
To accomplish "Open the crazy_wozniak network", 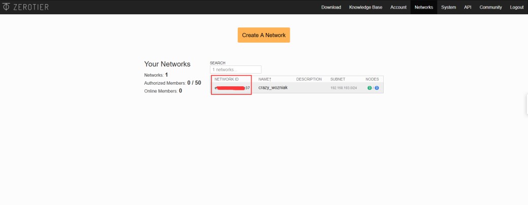I will [x=273, y=88].
